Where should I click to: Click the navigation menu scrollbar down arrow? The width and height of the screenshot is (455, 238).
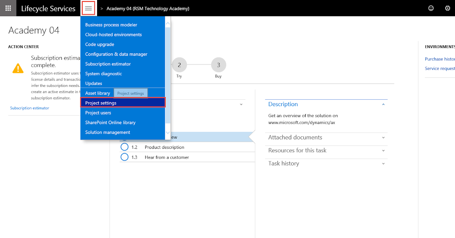pos(168,133)
